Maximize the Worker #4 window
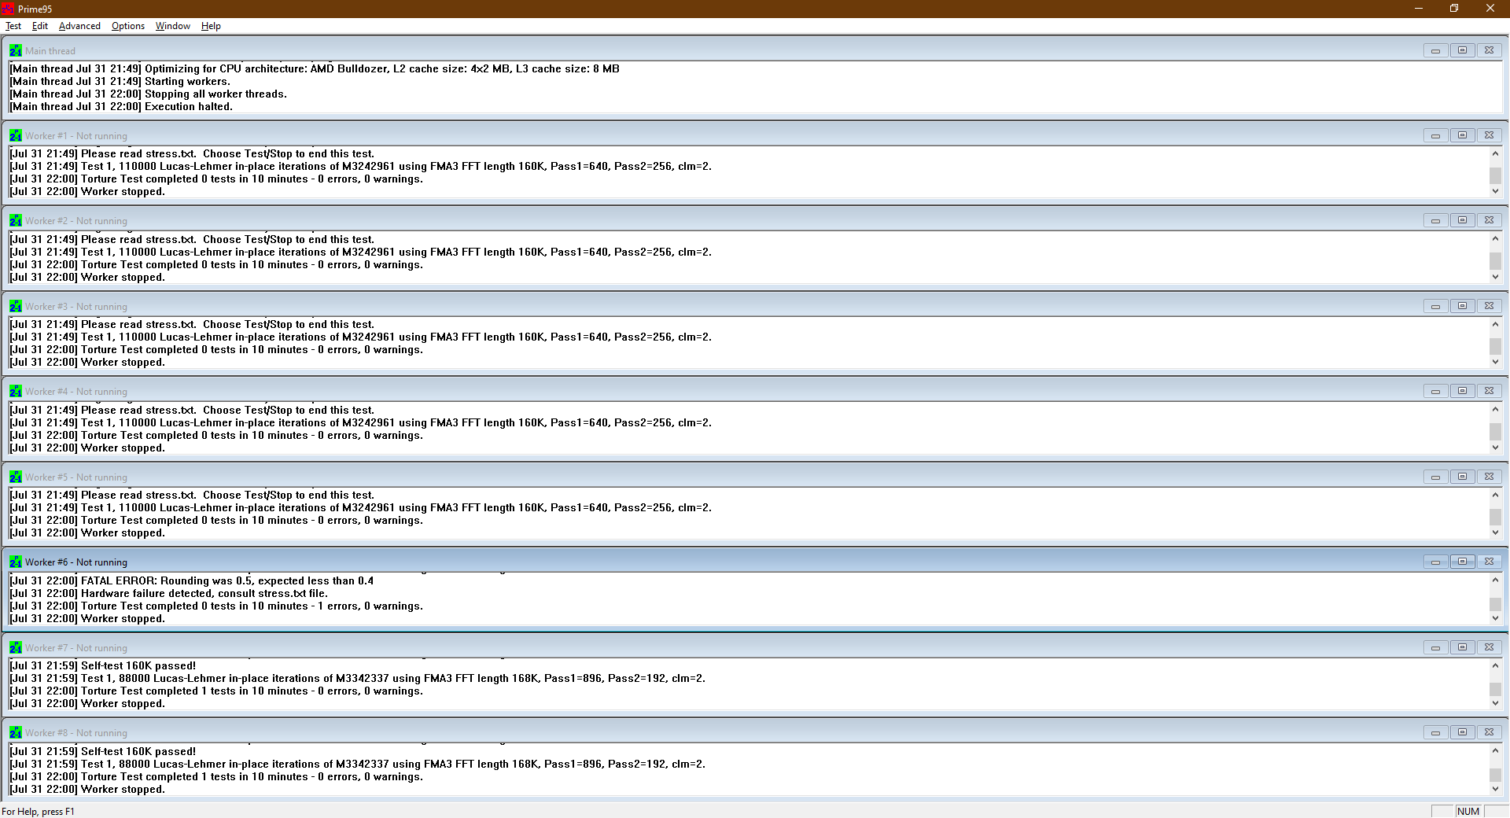Image resolution: width=1510 pixels, height=818 pixels. [x=1462, y=391]
